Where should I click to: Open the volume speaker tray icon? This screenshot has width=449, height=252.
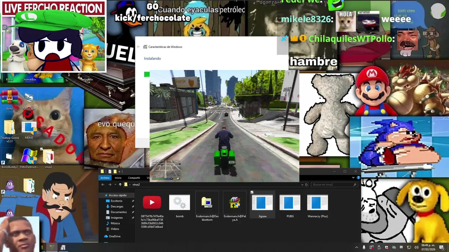(416, 248)
